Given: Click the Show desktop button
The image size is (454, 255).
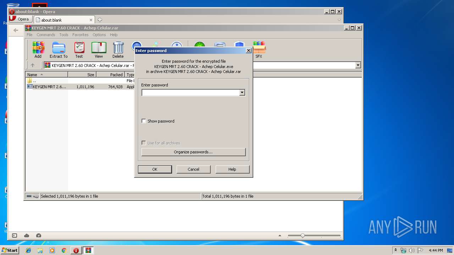Looking at the screenshot, I should point(450,250).
